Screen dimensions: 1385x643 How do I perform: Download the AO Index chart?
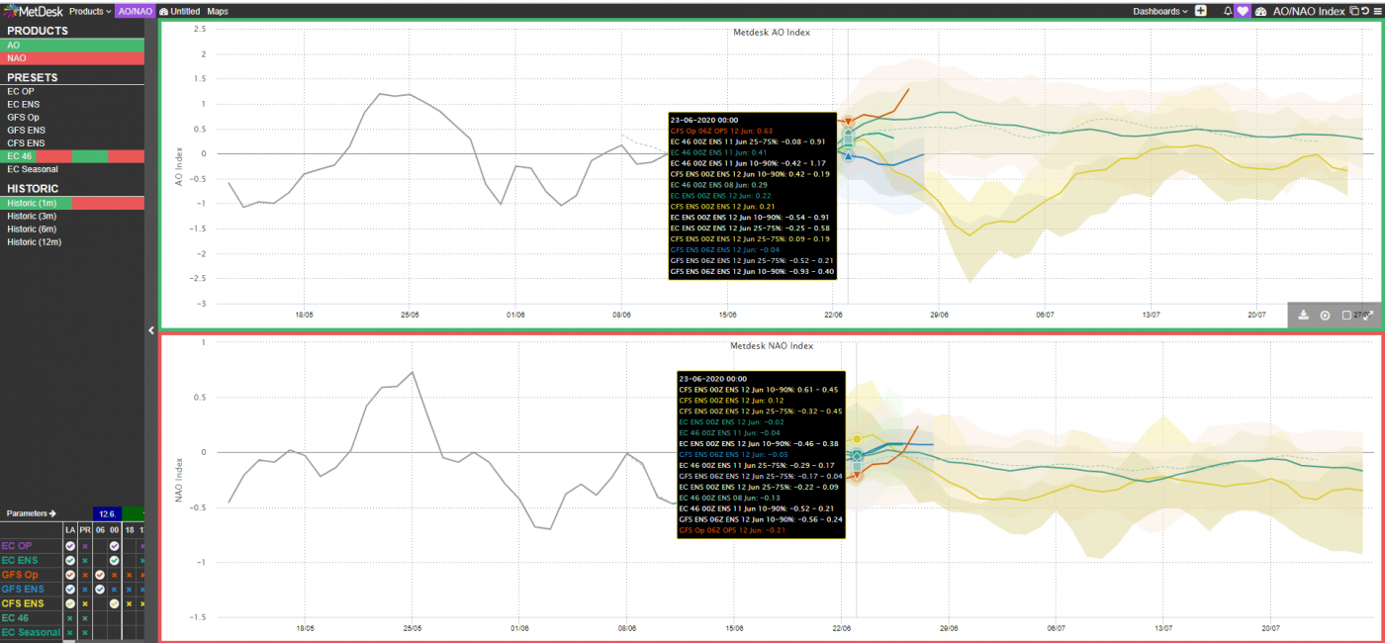[x=1303, y=315]
